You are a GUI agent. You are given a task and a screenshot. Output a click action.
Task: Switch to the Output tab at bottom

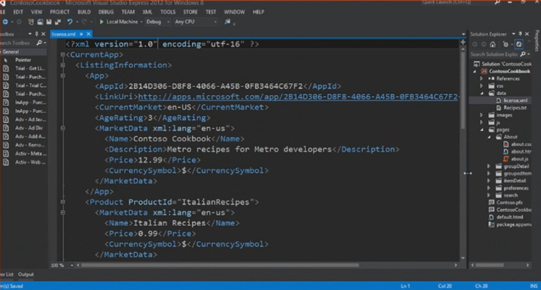(26, 275)
